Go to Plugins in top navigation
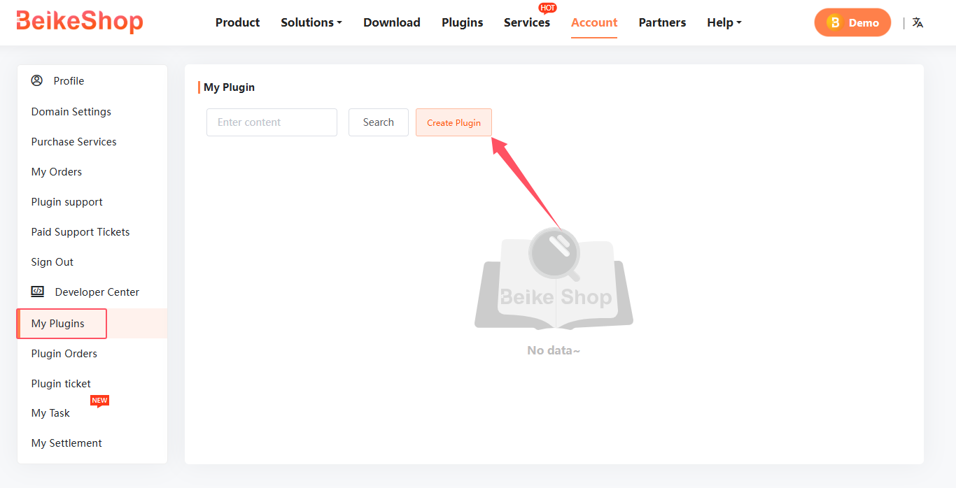This screenshot has width=956, height=488. click(x=462, y=22)
